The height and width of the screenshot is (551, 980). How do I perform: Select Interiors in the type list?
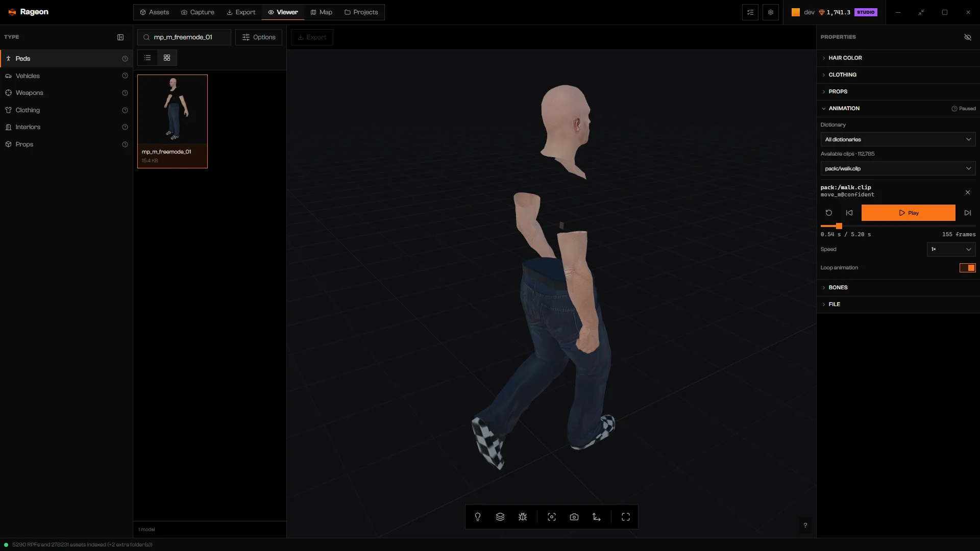[66, 127]
